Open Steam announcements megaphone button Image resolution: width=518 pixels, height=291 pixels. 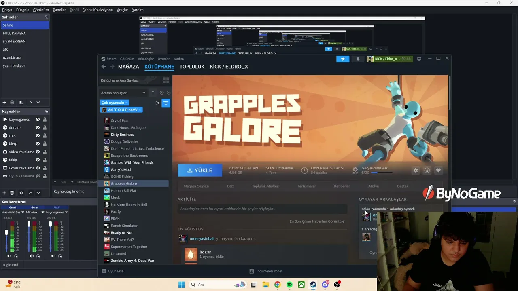coord(342,59)
